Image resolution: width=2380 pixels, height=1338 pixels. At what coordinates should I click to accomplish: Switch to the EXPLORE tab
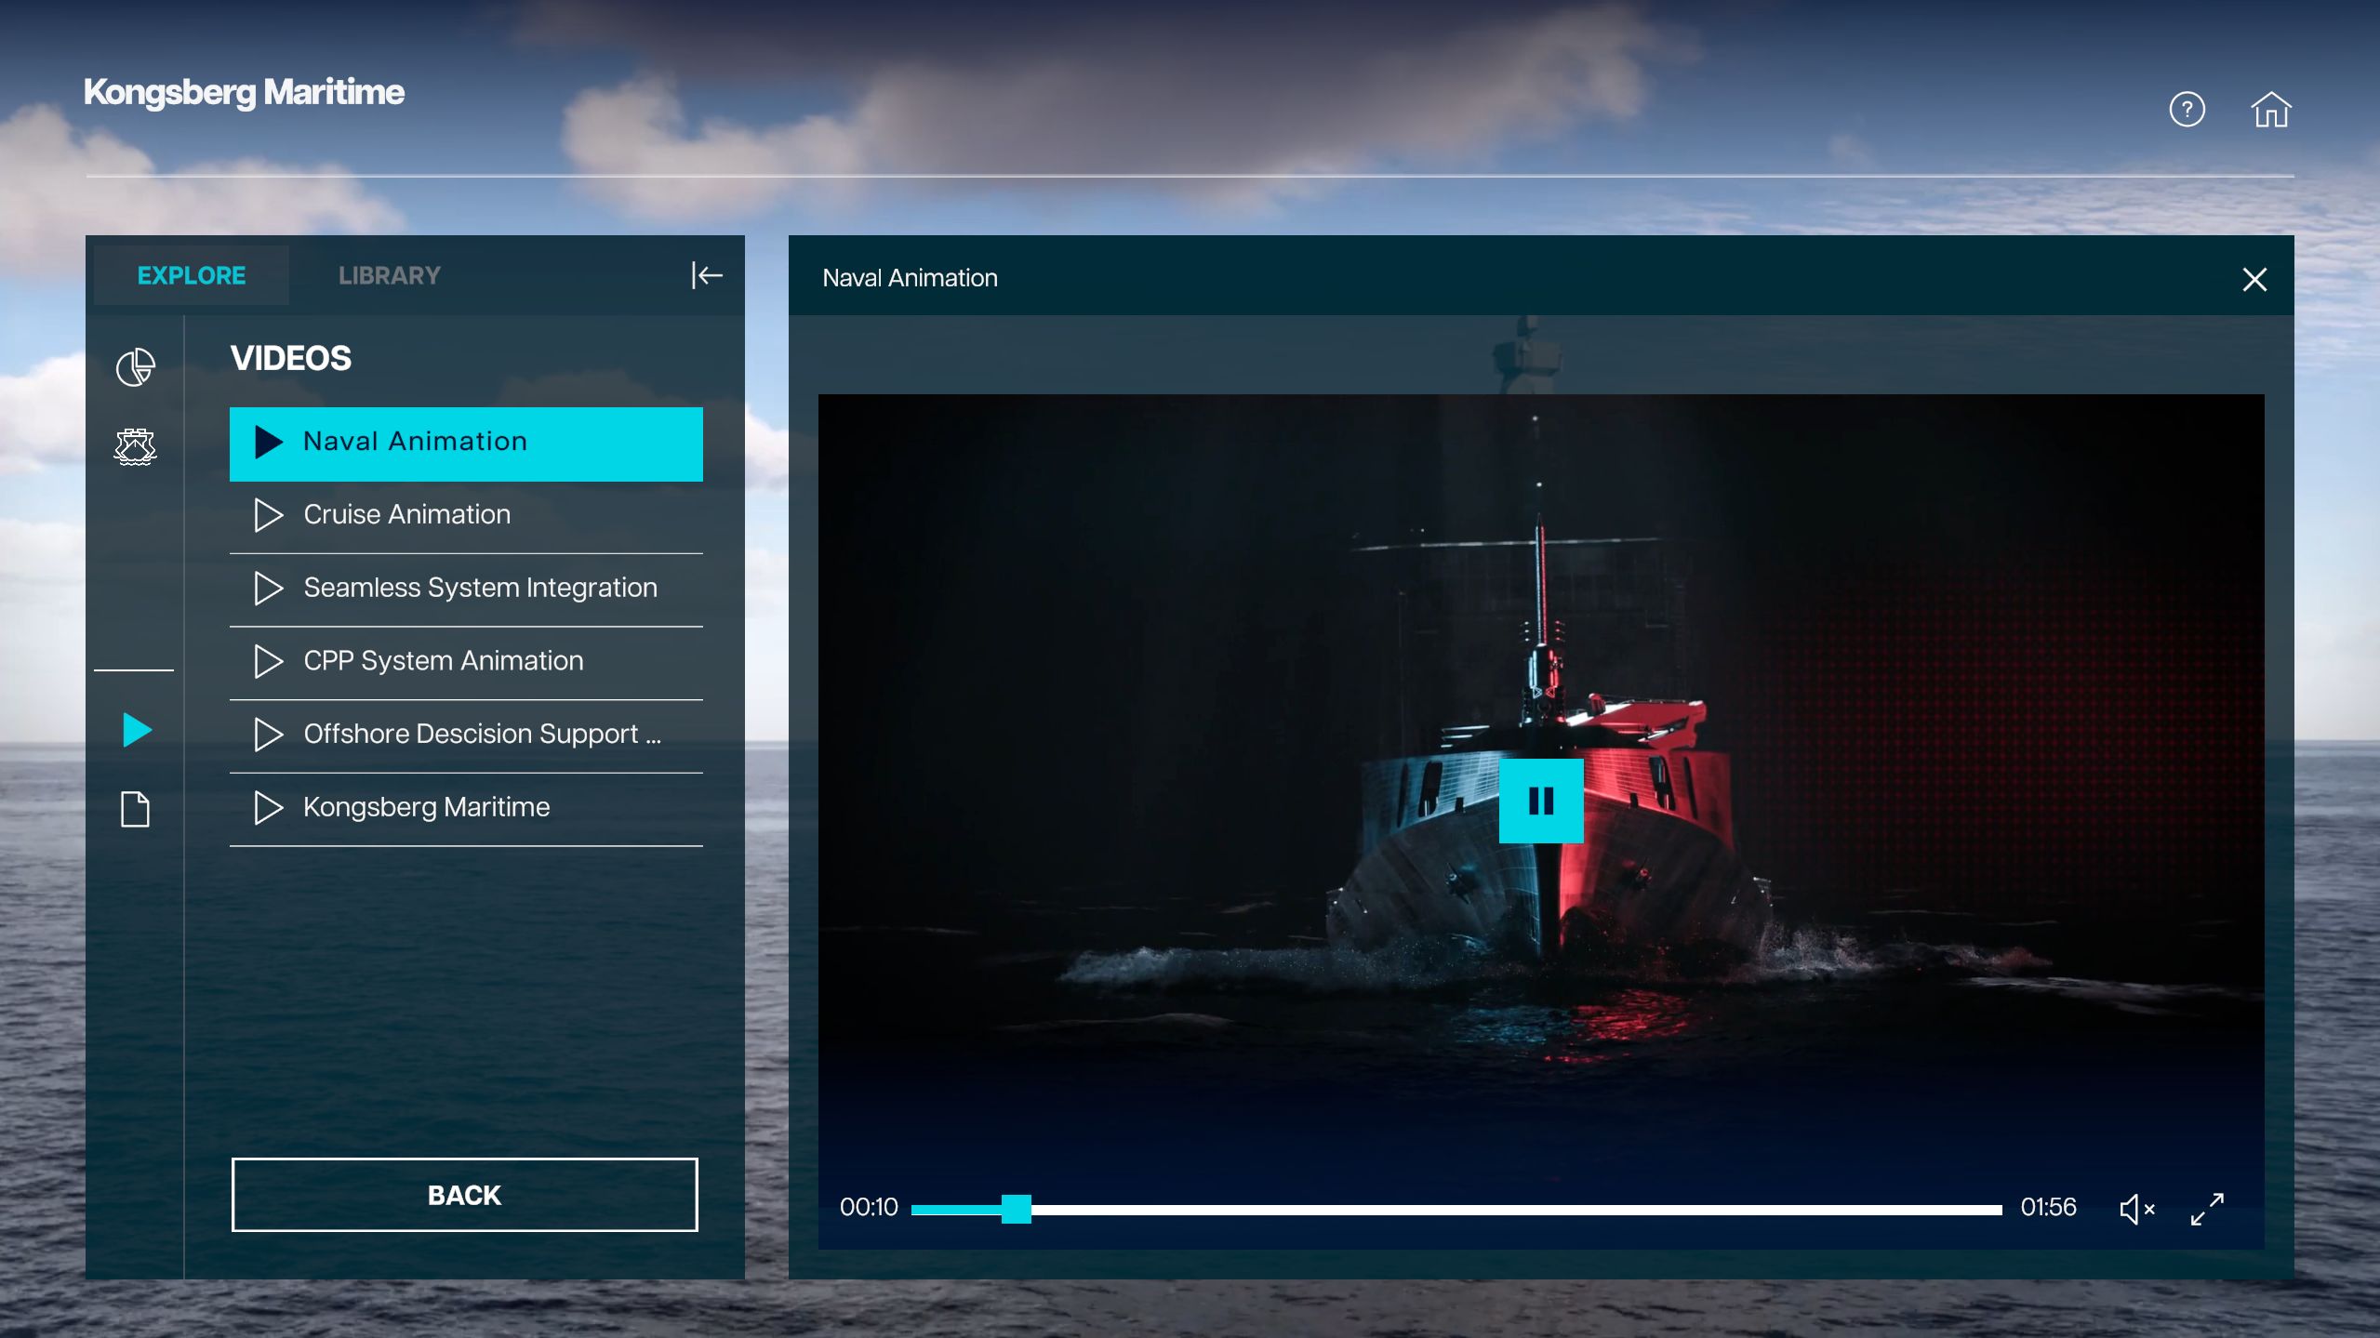coord(192,275)
